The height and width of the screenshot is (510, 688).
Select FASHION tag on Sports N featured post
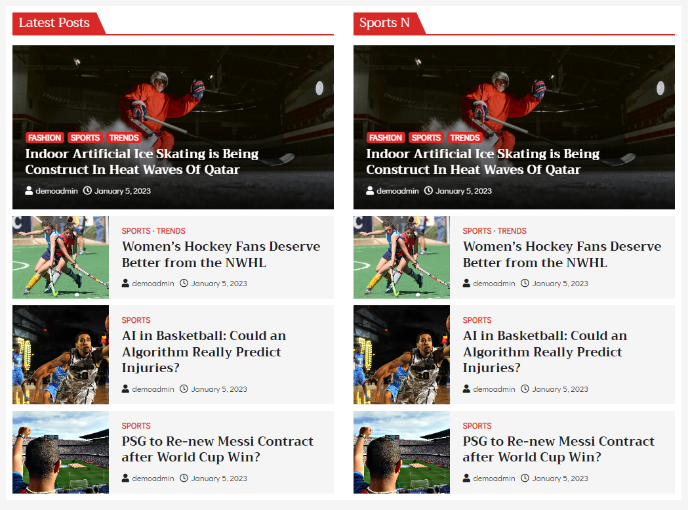click(x=386, y=138)
